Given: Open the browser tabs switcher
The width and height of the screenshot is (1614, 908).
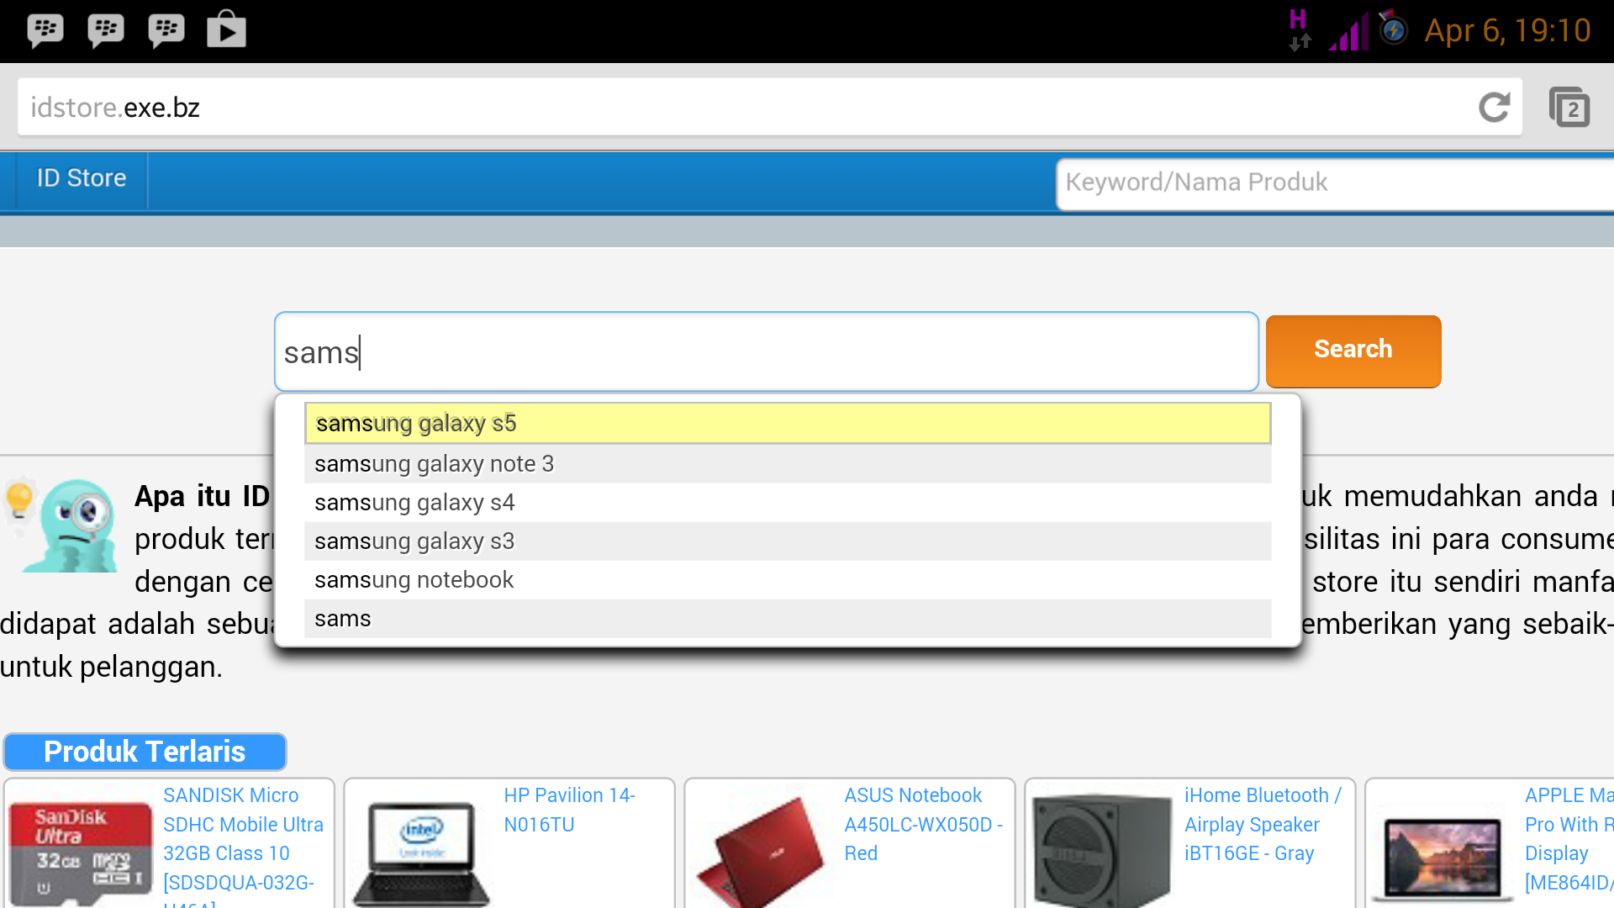Looking at the screenshot, I should pyautogui.click(x=1569, y=108).
